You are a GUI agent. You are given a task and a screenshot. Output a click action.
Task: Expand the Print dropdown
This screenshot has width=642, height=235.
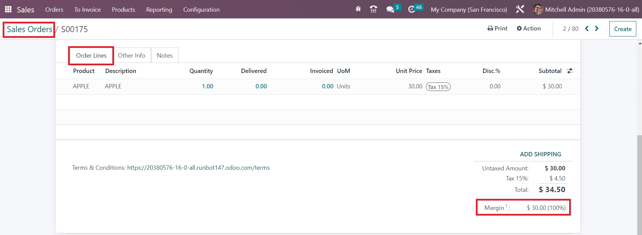[497, 28]
